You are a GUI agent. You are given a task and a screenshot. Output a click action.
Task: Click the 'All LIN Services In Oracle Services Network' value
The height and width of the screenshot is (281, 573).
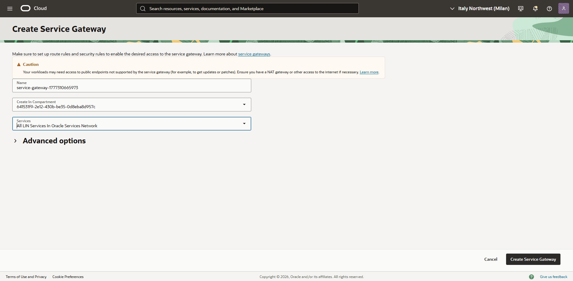pos(57,126)
